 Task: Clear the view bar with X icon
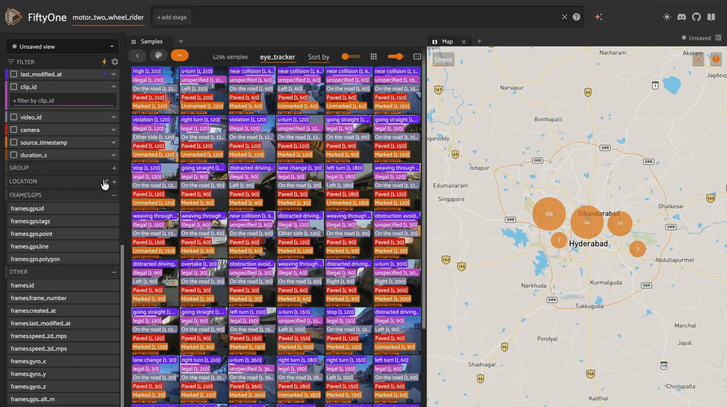coord(565,17)
